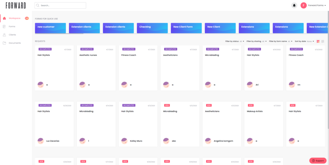This screenshot has height=165, width=329.
Task: Click the avatar next to nn
Action: pyautogui.click(x=292, y=85)
